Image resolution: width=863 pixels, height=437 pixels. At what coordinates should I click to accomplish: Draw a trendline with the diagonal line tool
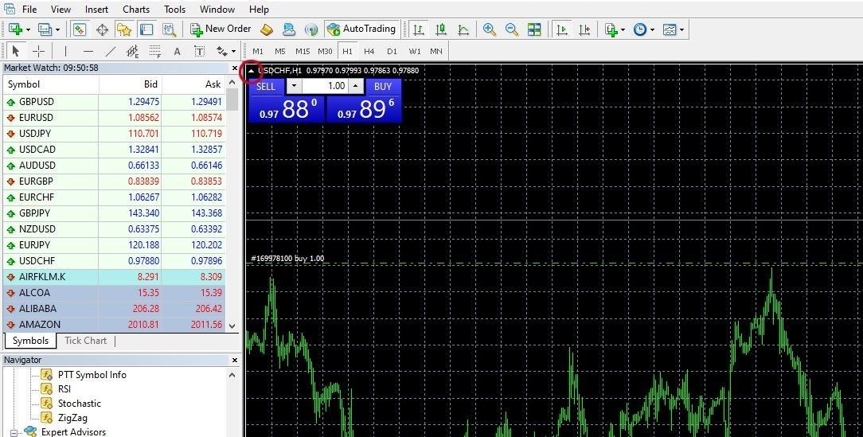(110, 51)
